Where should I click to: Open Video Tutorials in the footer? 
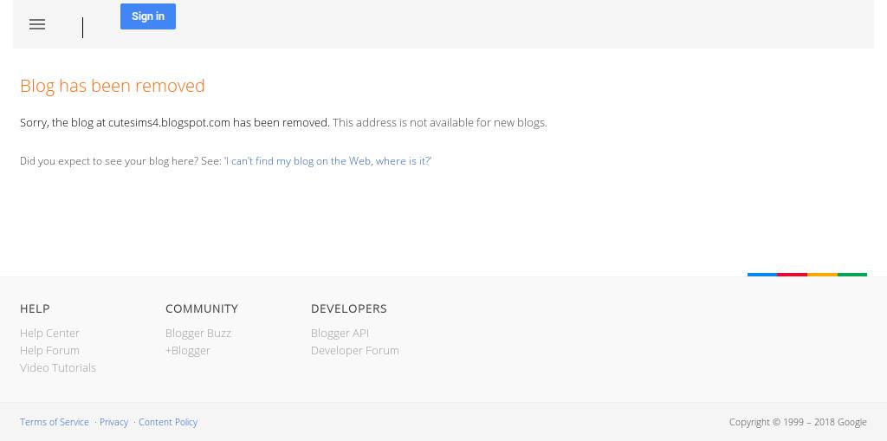(x=58, y=367)
